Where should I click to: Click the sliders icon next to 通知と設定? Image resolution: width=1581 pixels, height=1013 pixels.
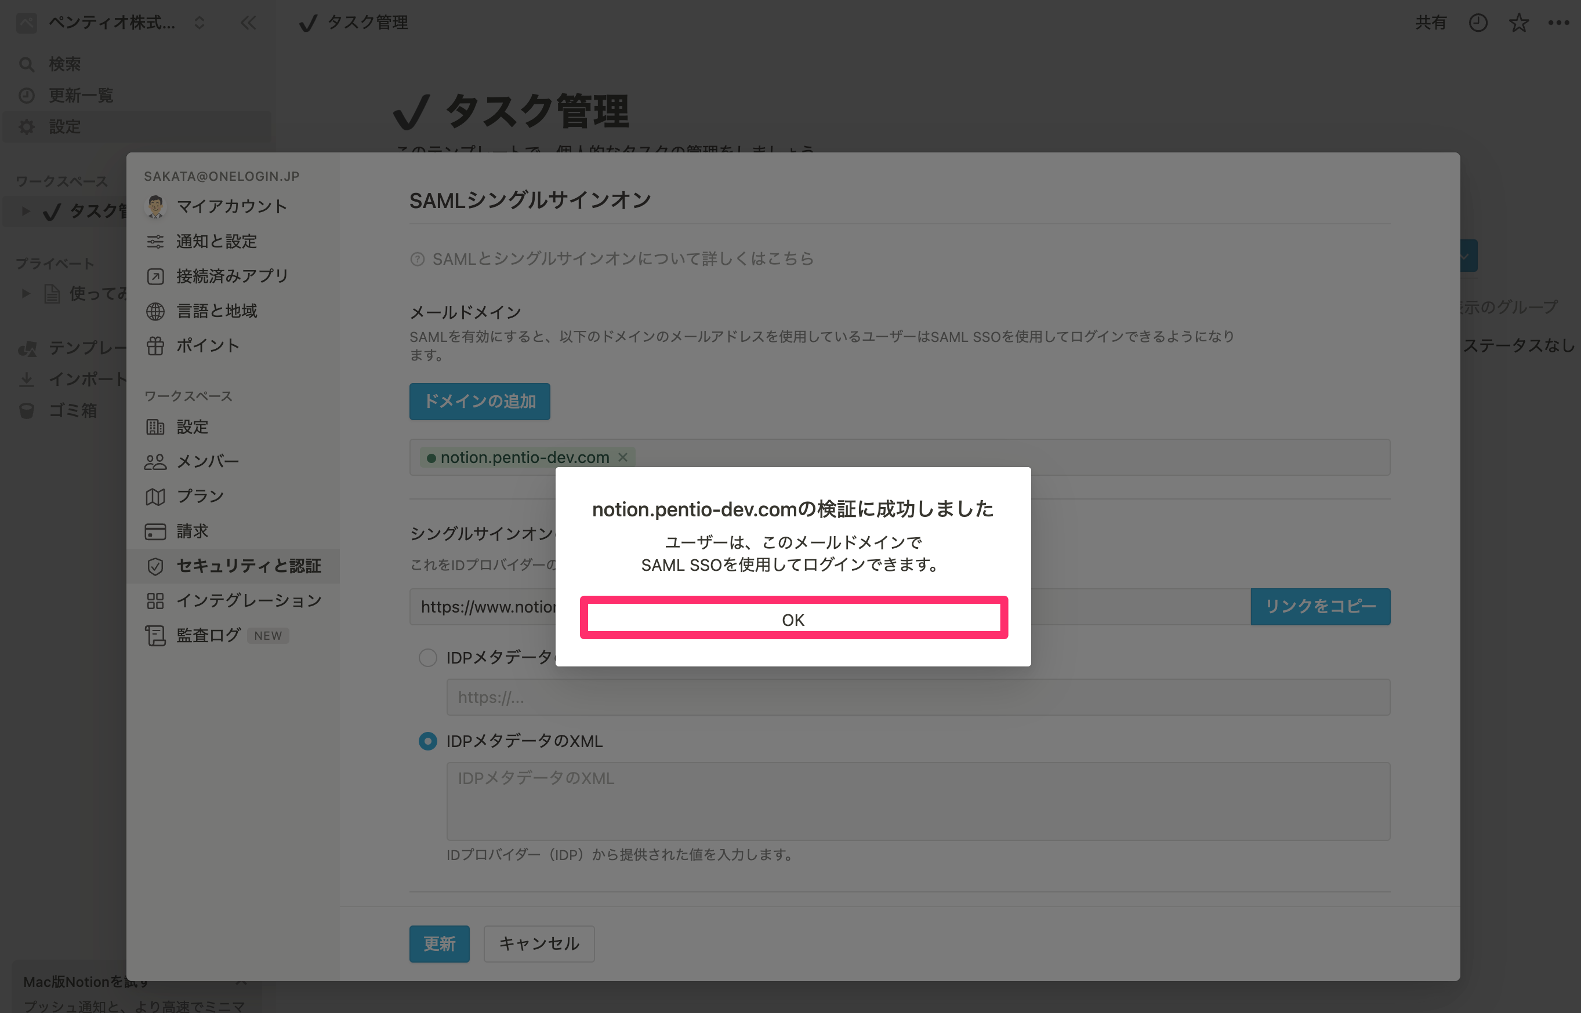click(155, 242)
